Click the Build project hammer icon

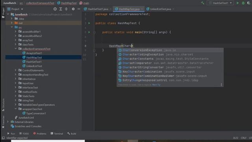pyautogui.click(x=203, y=3)
